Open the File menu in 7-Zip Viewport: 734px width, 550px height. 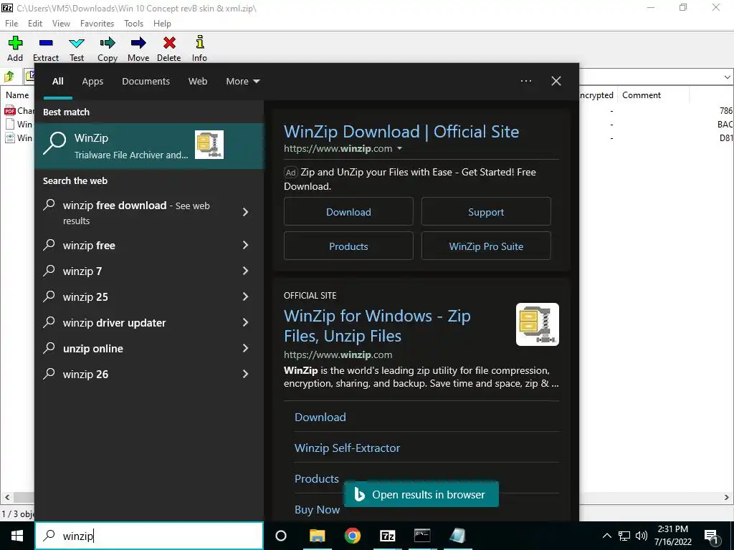coord(11,24)
